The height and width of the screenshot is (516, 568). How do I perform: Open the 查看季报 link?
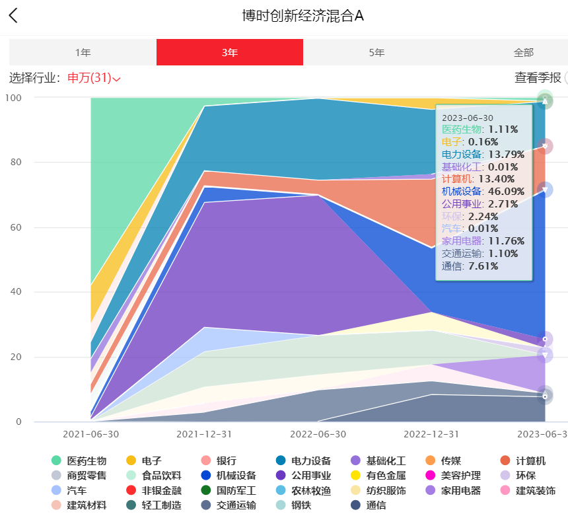538,77
